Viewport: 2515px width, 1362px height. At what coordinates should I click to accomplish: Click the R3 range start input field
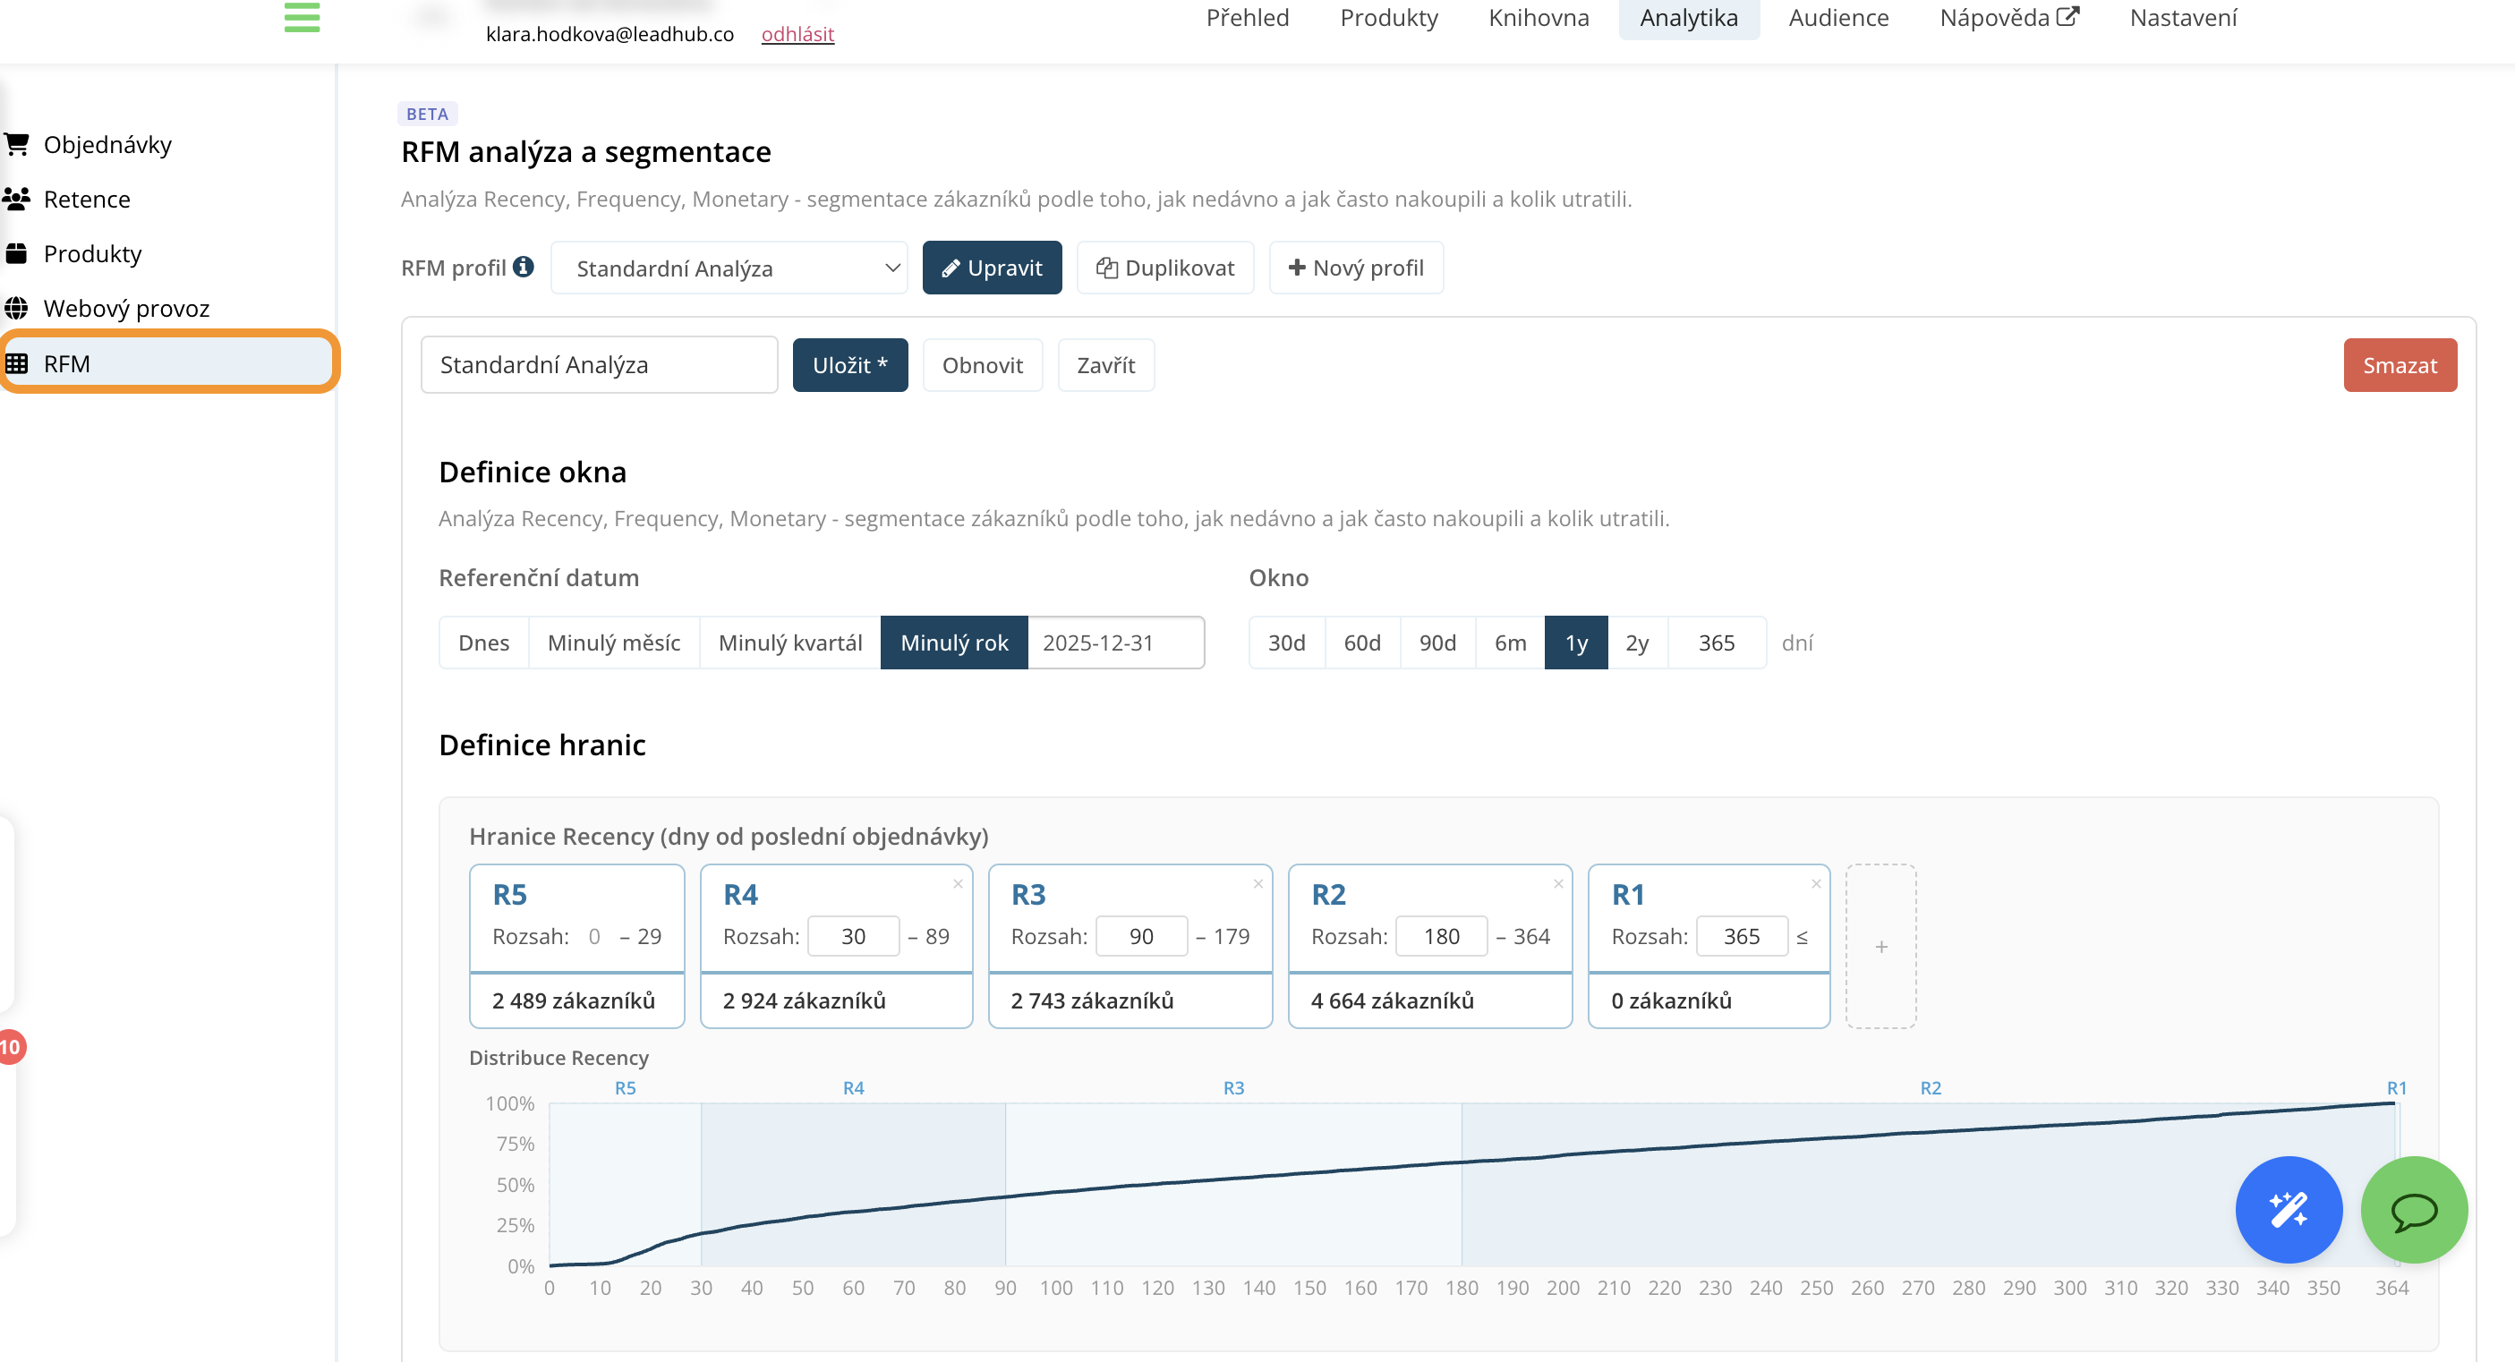click(x=1140, y=936)
